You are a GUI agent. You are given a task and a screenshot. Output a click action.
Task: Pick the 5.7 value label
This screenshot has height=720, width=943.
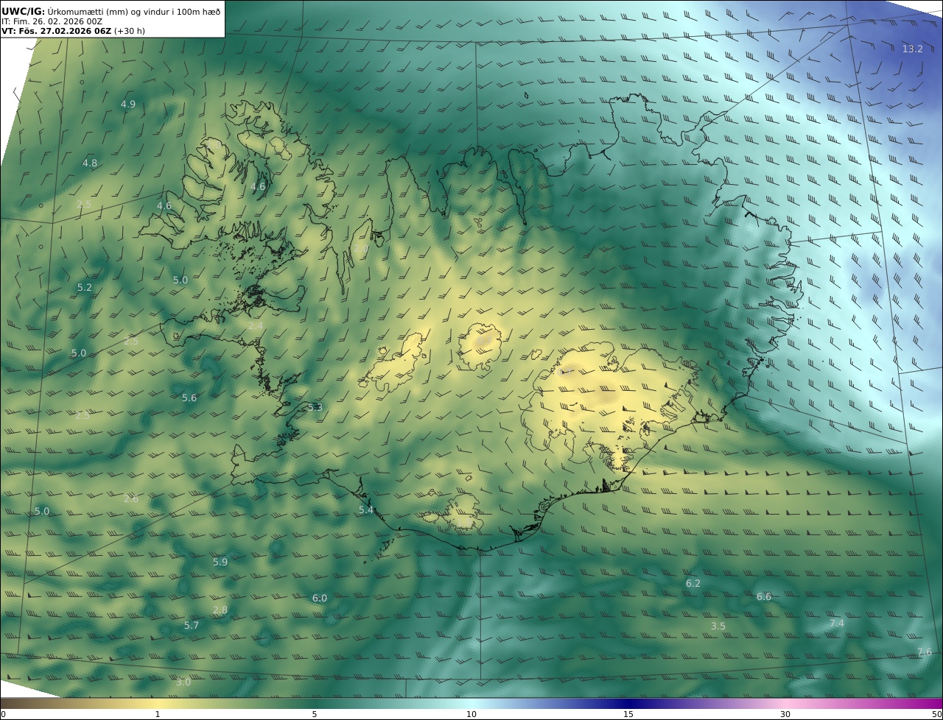192,625
